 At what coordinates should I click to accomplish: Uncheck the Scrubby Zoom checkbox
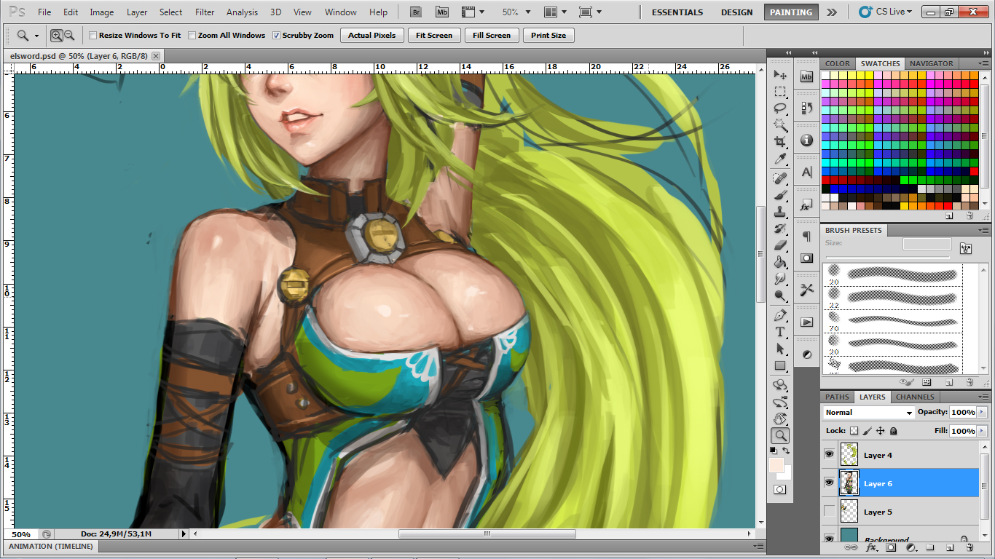(x=276, y=35)
